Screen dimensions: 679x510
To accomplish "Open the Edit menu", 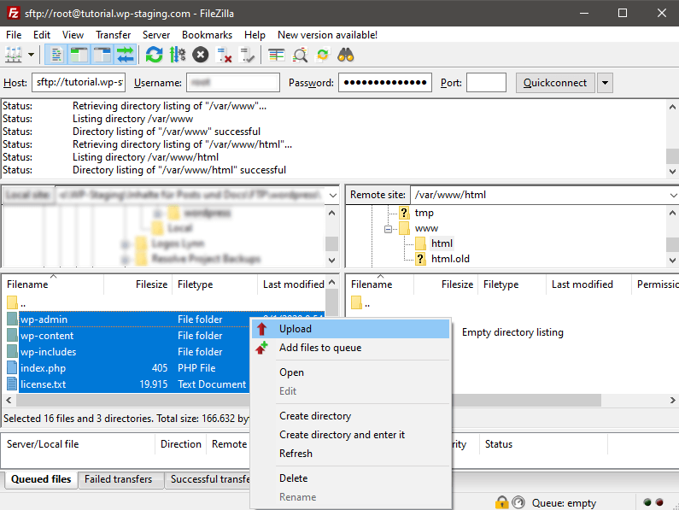I will point(42,35).
